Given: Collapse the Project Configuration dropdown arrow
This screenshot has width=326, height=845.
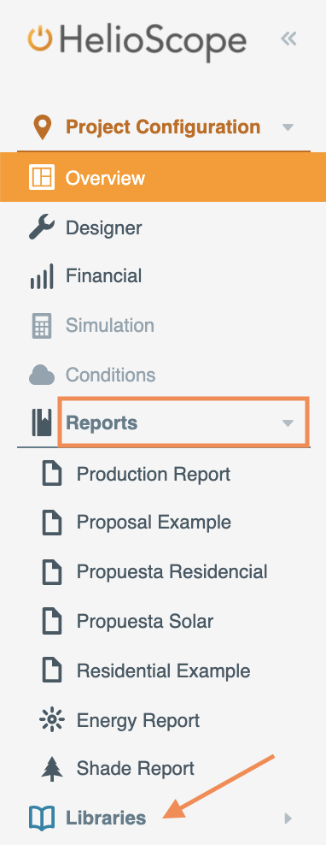Looking at the screenshot, I should coord(288,127).
